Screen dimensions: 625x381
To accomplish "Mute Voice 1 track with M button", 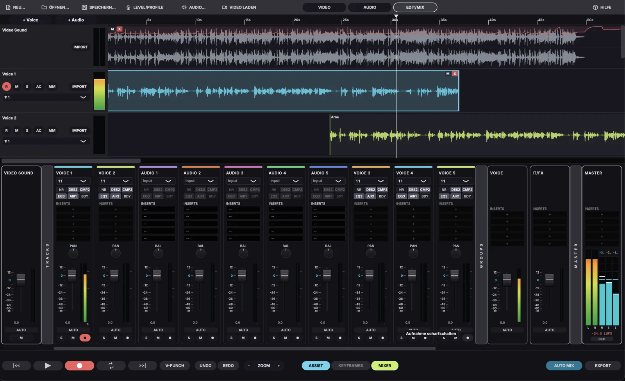I will pyautogui.click(x=17, y=87).
